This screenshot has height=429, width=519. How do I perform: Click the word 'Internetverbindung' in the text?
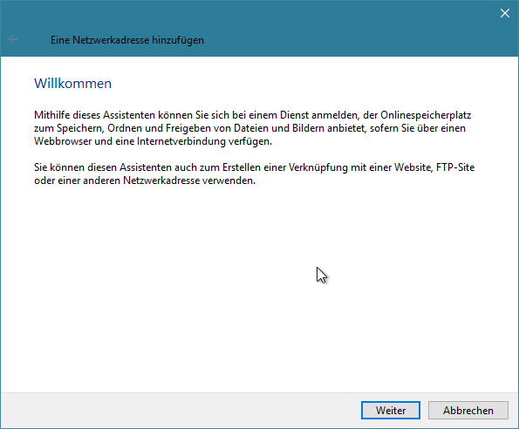click(181, 141)
